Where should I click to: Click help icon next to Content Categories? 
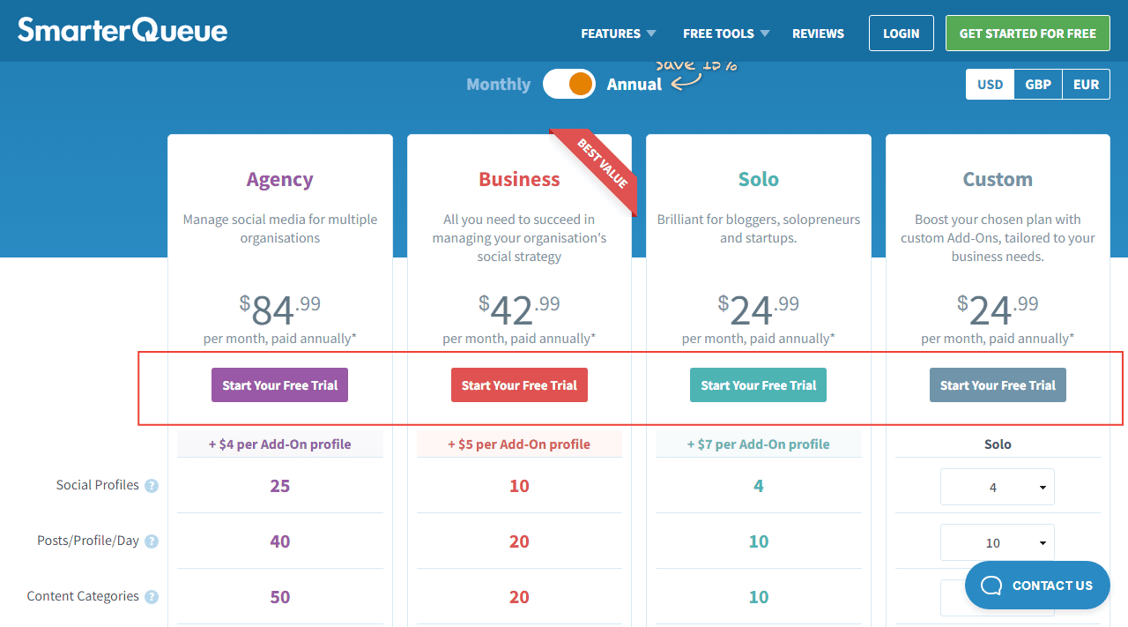(152, 597)
